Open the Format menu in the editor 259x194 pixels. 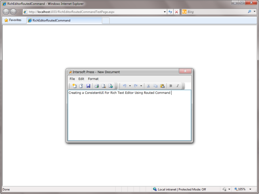[x=93, y=79]
